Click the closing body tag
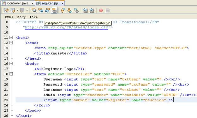 tap(33, 111)
